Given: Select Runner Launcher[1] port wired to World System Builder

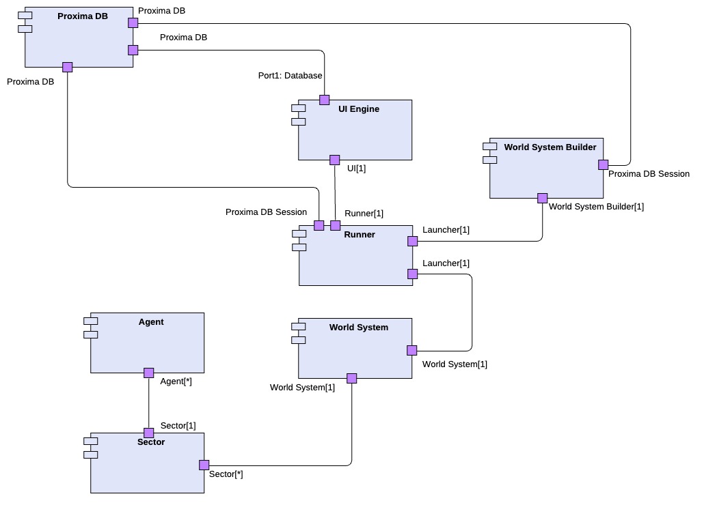Looking at the screenshot, I should point(412,241).
